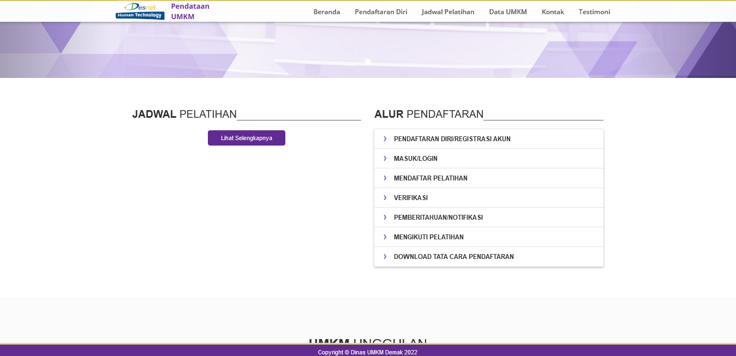The width and height of the screenshot is (736, 356).
Task: Open the Masuk/Login accordion row
Action: point(416,159)
